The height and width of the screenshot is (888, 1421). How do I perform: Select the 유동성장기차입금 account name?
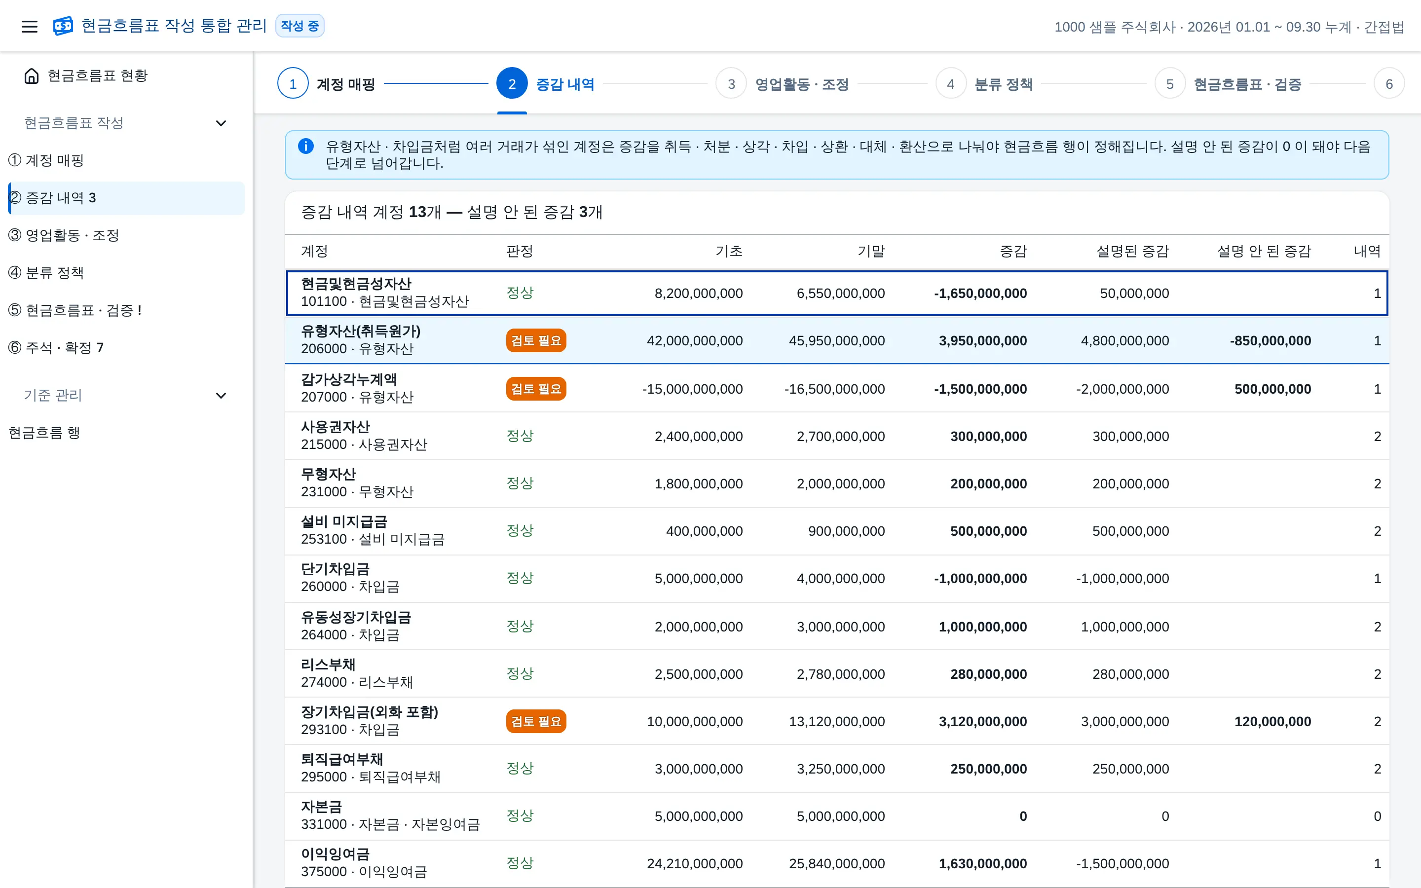click(356, 617)
